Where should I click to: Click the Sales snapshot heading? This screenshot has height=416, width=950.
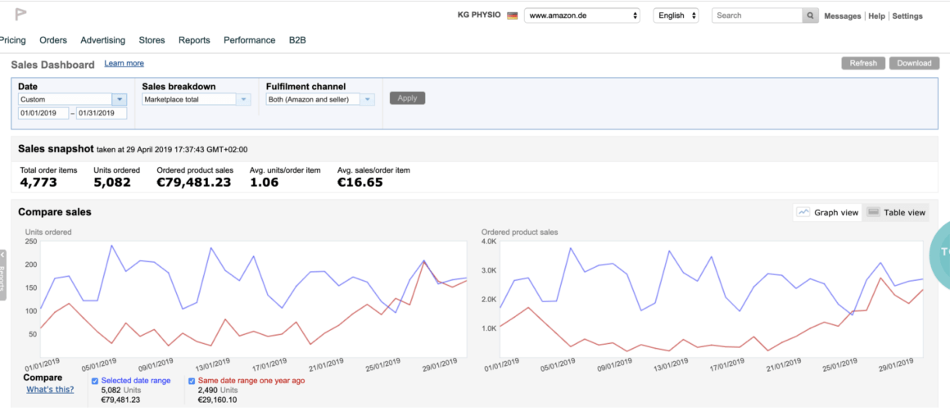(x=56, y=148)
